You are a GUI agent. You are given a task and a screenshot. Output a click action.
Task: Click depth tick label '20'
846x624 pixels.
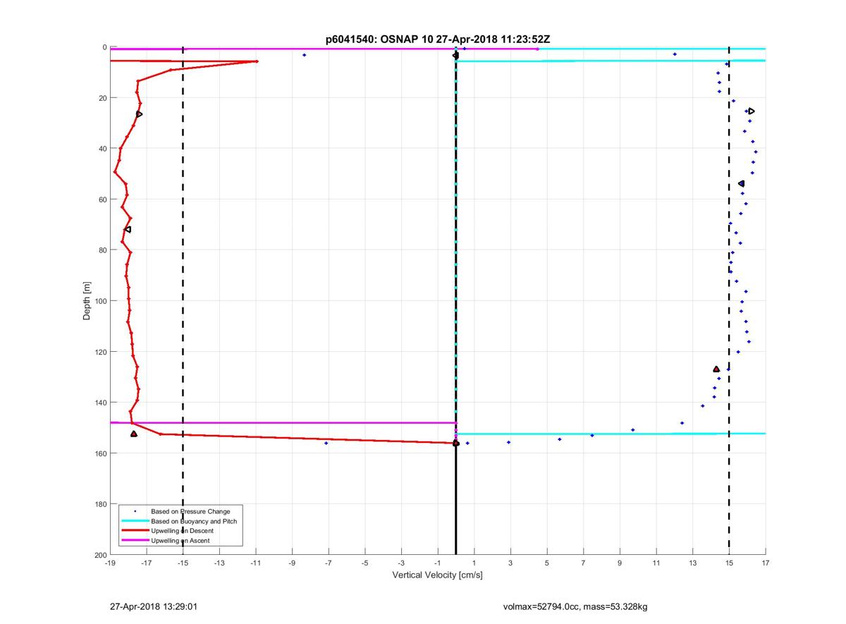click(102, 98)
